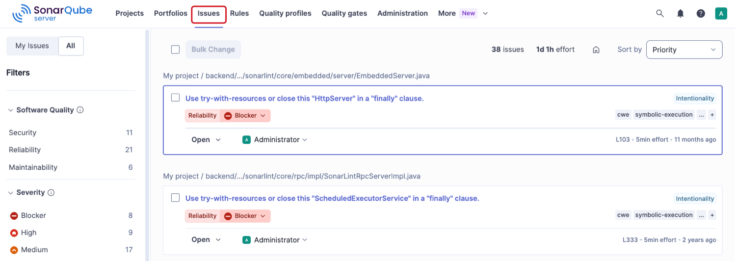
Task: Click the Software Quality info icon
Action: click(x=80, y=110)
